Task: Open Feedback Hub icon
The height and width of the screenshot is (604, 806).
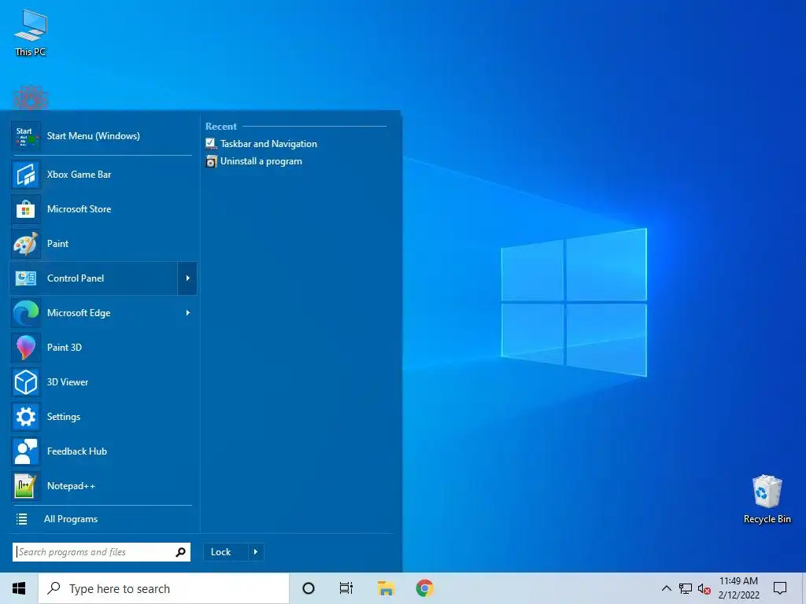Action: [26, 451]
